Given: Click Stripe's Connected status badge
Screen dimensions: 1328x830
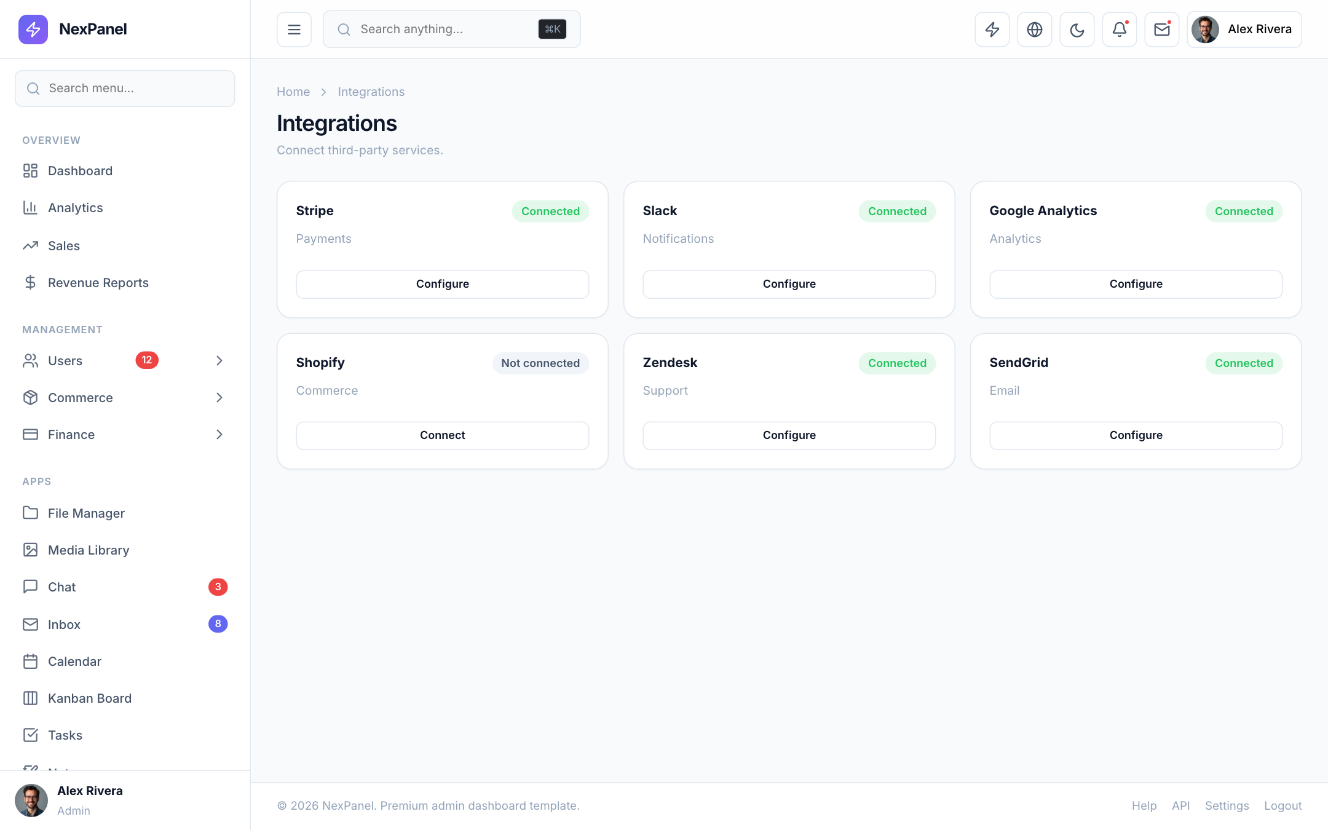Looking at the screenshot, I should click(550, 211).
